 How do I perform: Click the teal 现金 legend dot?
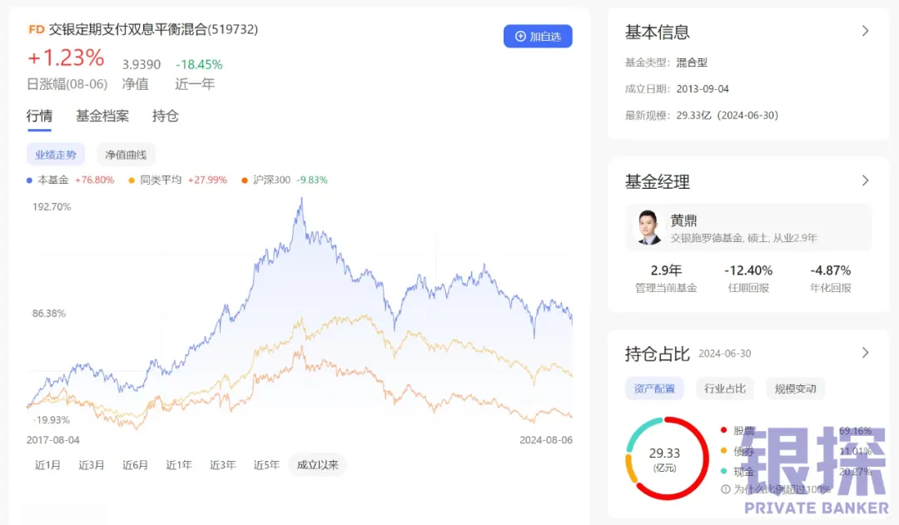[x=723, y=471]
